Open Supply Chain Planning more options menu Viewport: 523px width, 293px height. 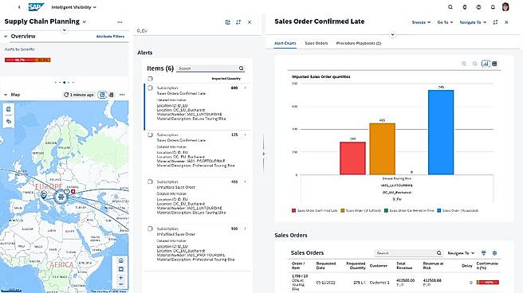(x=120, y=22)
